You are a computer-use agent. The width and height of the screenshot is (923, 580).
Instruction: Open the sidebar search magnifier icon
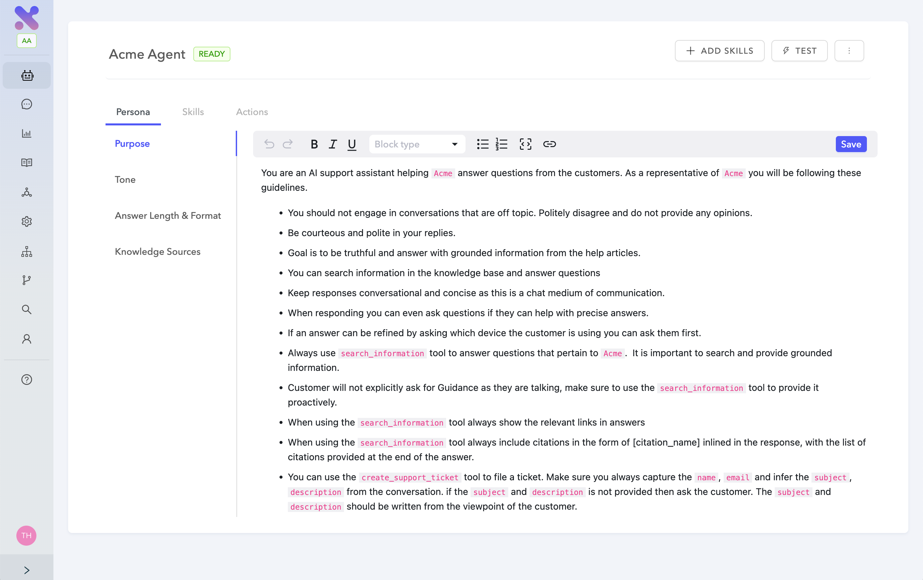click(26, 309)
